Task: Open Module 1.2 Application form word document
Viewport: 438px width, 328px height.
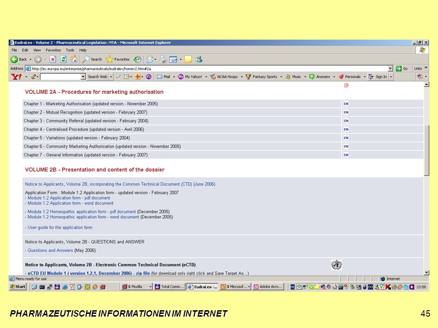Action: 70,203
